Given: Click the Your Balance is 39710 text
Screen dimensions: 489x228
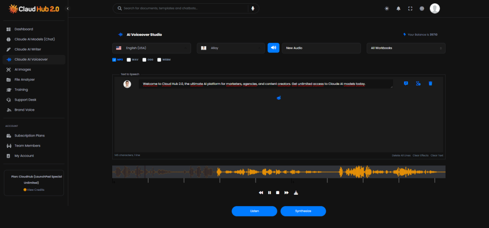Looking at the screenshot, I should coord(422,34).
